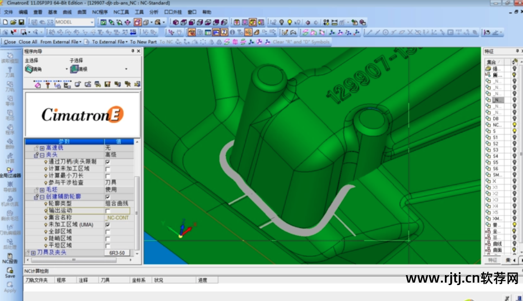This screenshot has width=523, height=301.
Task: Expand the 高速铣 parameter group
Action: click(x=42, y=148)
